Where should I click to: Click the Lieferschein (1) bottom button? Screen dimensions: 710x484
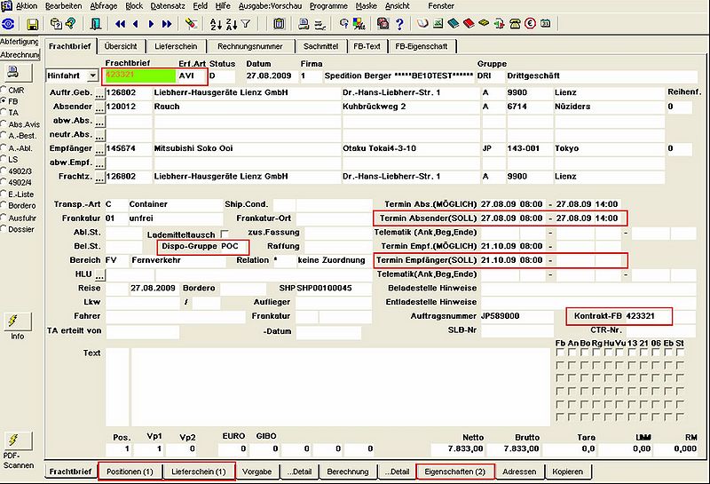click(x=198, y=472)
